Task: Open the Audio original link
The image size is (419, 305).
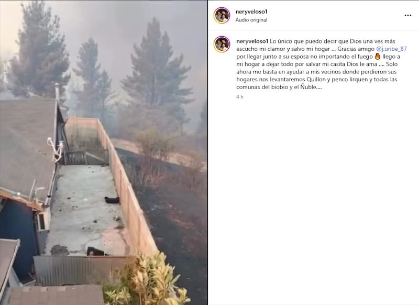Action: 251,20
